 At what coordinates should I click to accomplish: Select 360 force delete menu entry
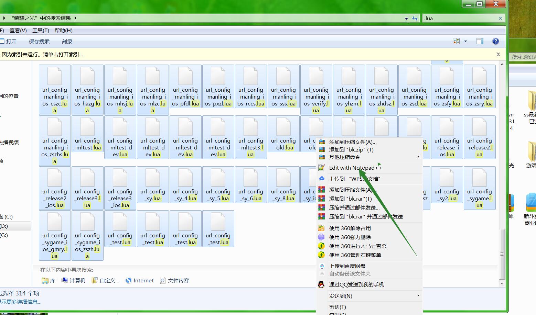pos(350,237)
